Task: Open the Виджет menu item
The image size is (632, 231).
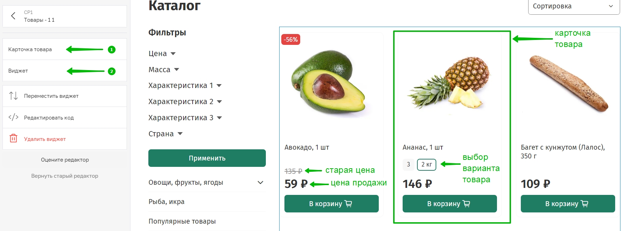Action: click(x=18, y=71)
